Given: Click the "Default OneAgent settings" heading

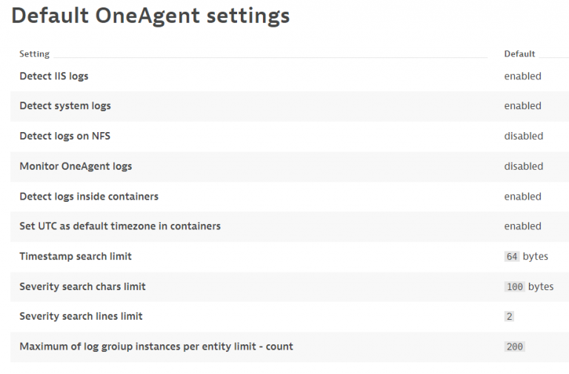Looking at the screenshot, I should 151,16.
